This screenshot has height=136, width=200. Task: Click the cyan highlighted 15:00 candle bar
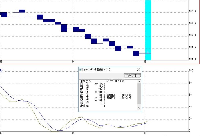[x=148, y=30]
